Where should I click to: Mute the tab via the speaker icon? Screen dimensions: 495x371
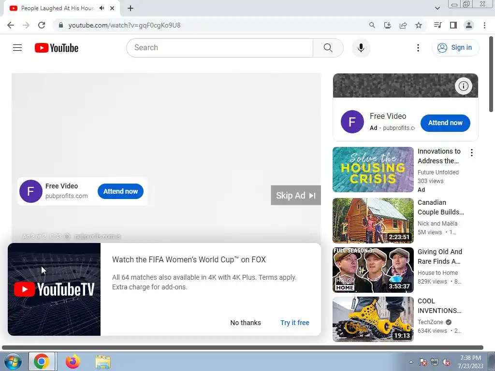102,8
